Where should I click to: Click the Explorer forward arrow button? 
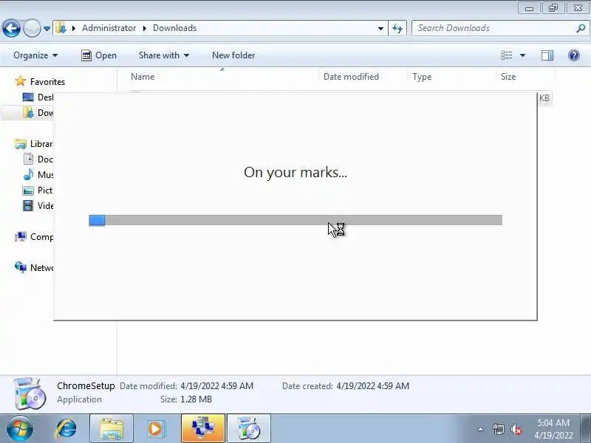(32, 28)
